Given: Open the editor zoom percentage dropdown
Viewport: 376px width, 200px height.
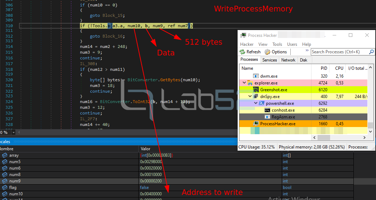Looking at the screenshot, I should (14, 132).
